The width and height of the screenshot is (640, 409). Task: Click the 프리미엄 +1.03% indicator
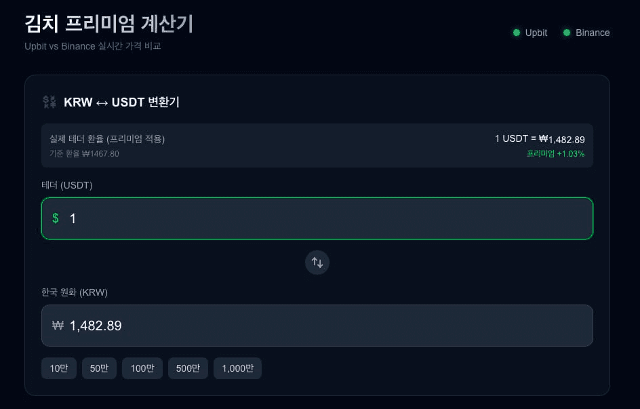555,154
